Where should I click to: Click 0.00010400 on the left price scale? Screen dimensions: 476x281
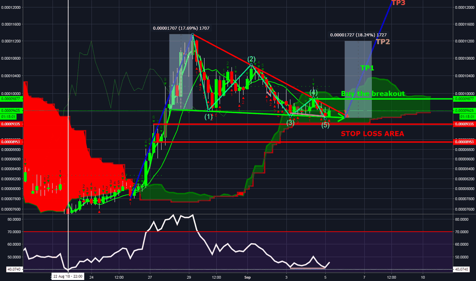[11, 76]
